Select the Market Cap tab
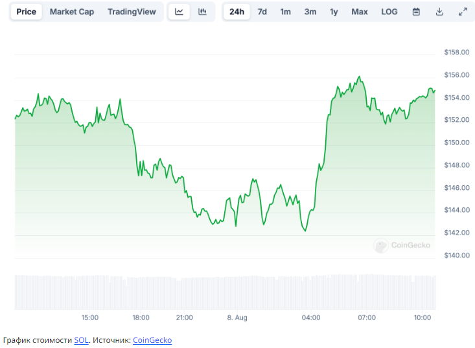475x348 pixels. click(72, 12)
